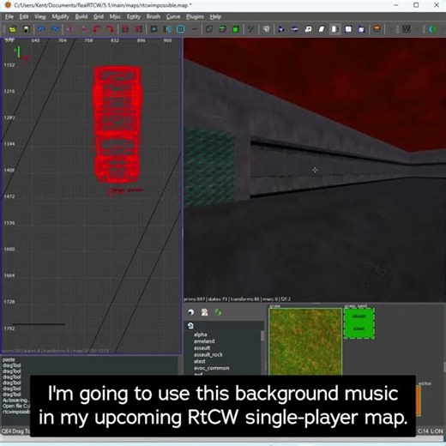Viewport: 446px width, 446px height.
Task: Click the select touching dark square icon
Action: point(154,29)
